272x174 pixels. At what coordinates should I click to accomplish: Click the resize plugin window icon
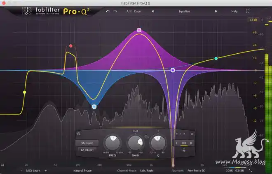coord(250,171)
